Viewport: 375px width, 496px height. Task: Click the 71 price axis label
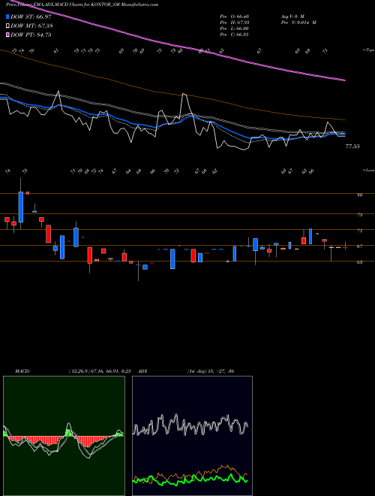pos(359,231)
